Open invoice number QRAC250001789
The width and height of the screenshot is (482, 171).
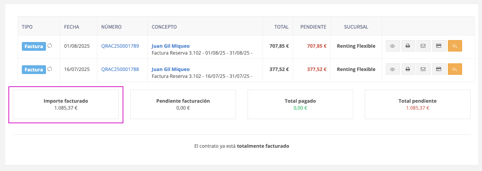(120, 46)
